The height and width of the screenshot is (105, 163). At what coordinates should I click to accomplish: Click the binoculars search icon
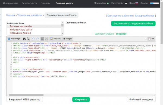(x=24, y=39)
